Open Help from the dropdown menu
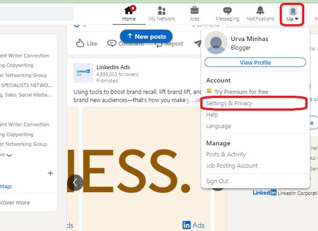 (x=212, y=114)
